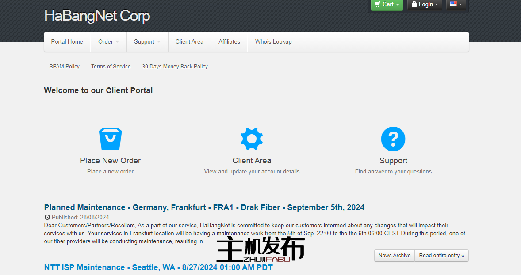Open Whois Lookup page

(273, 42)
